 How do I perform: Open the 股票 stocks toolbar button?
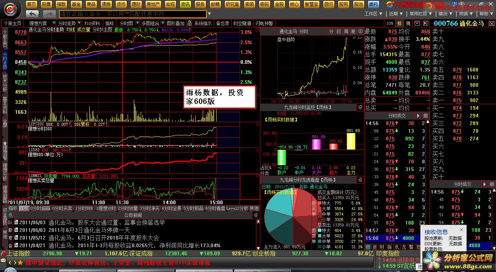pos(46,4)
